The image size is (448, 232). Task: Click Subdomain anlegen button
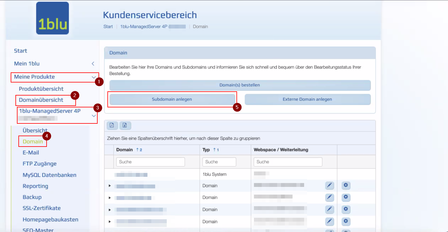tap(172, 99)
